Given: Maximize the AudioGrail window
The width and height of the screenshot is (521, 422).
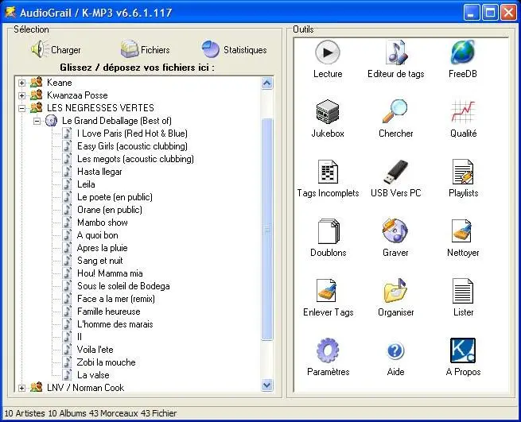Looking at the screenshot, I should [490, 13].
